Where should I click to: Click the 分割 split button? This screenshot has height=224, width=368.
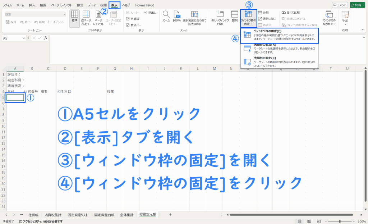pyautogui.click(x=263, y=13)
